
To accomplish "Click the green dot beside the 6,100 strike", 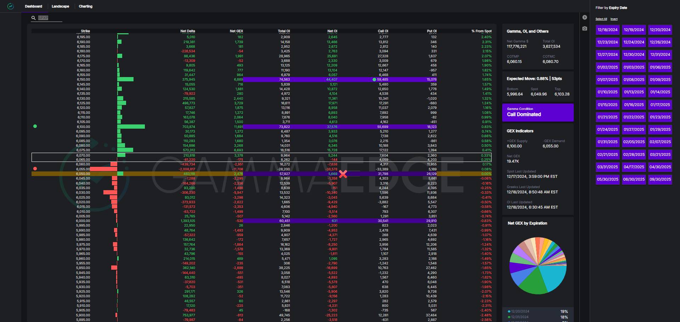I will pos(35,126).
